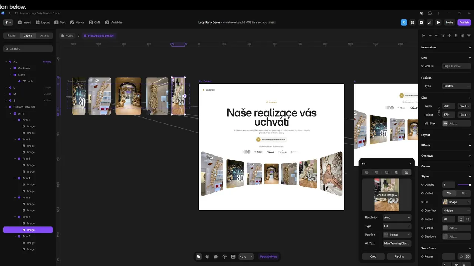Align top edges icon in properties panel

(x=443, y=35)
